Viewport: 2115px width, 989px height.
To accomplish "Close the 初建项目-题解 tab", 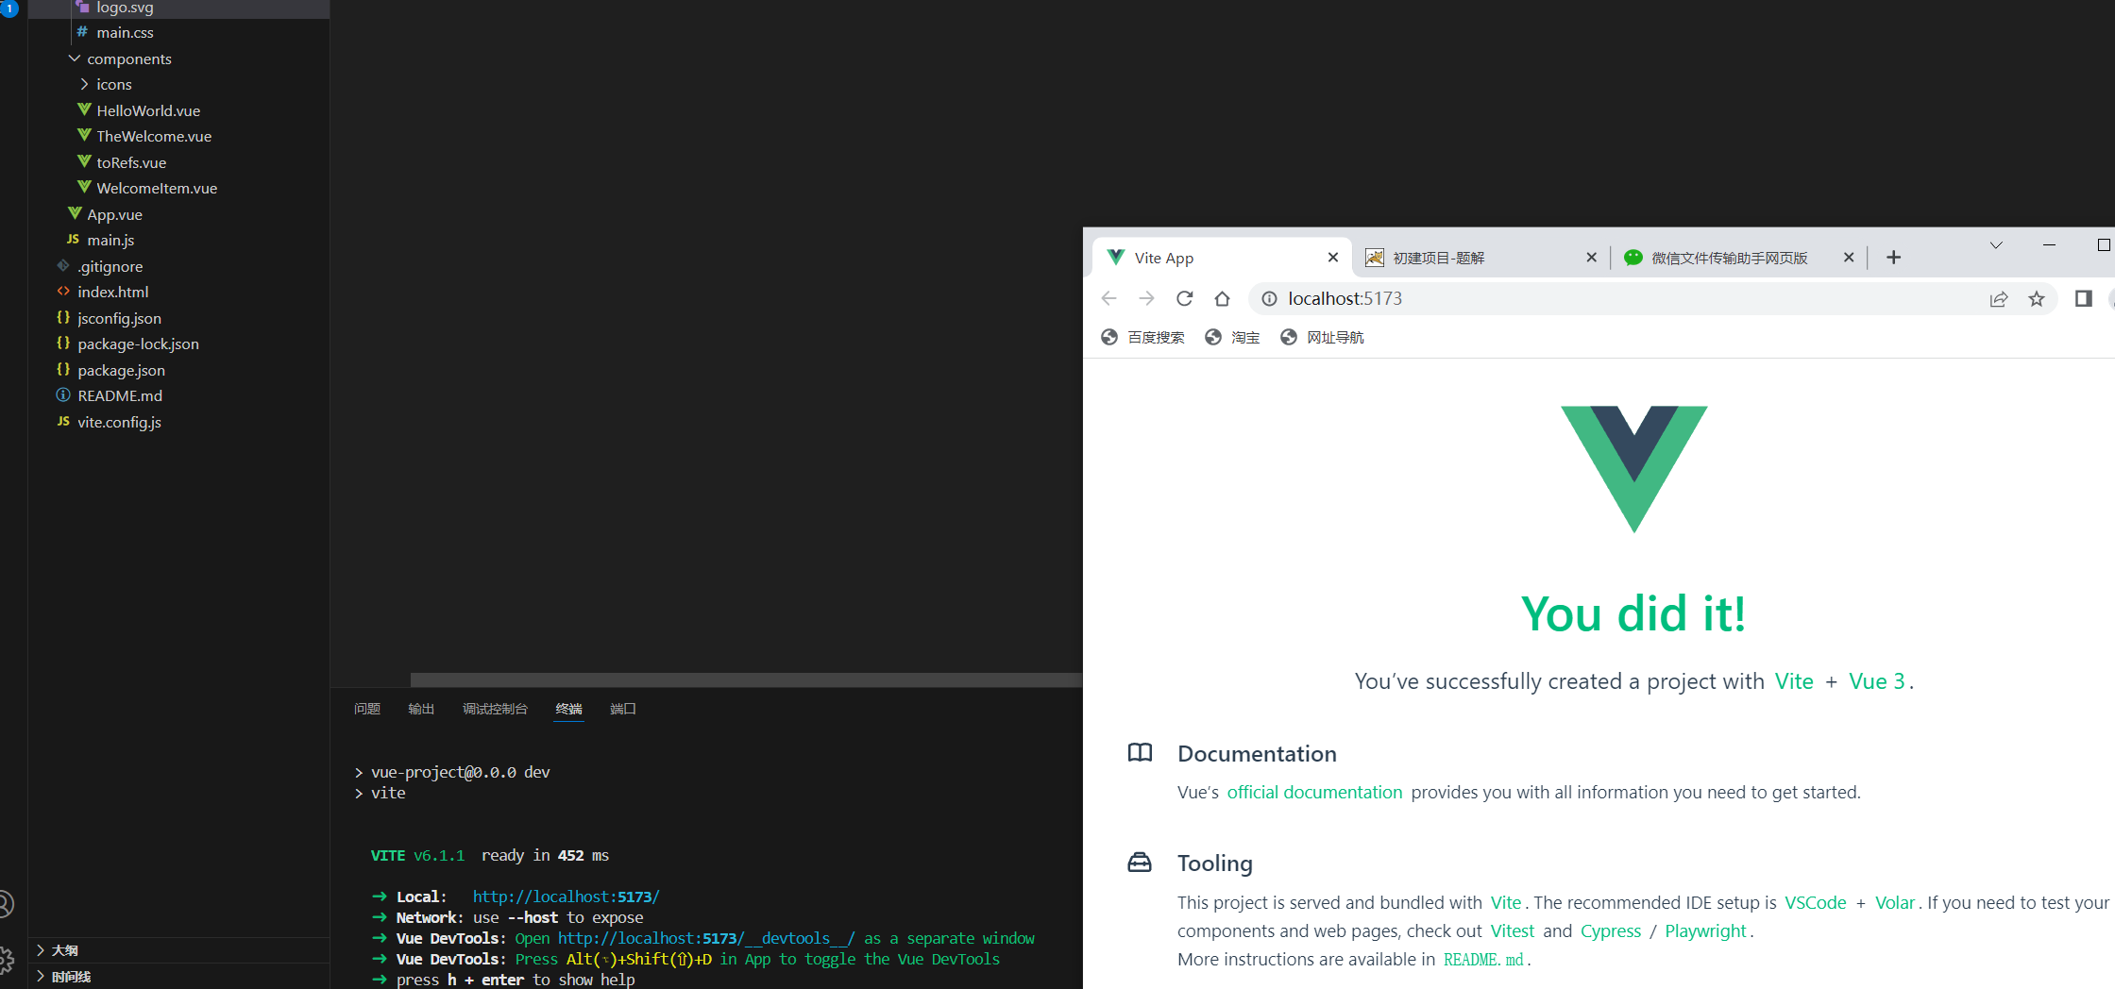I will click(x=1591, y=257).
